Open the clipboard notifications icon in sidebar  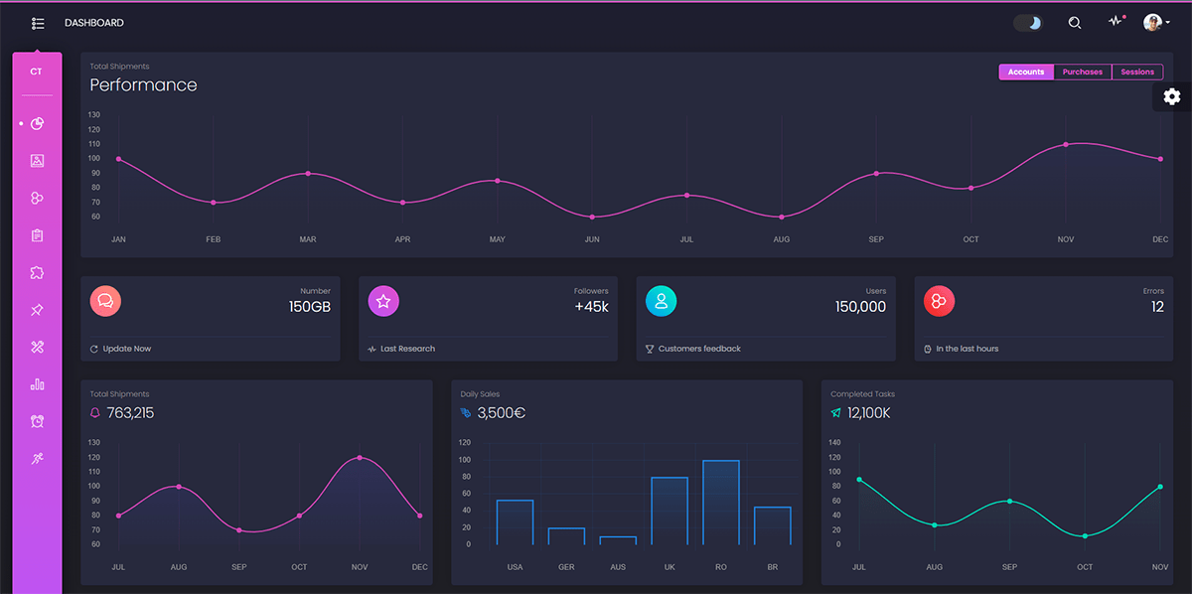tap(37, 235)
